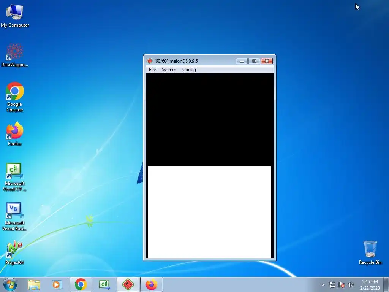This screenshot has height=292, width=389.
Task: Open the System menu in melonDS
Action: (x=169, y=70)
